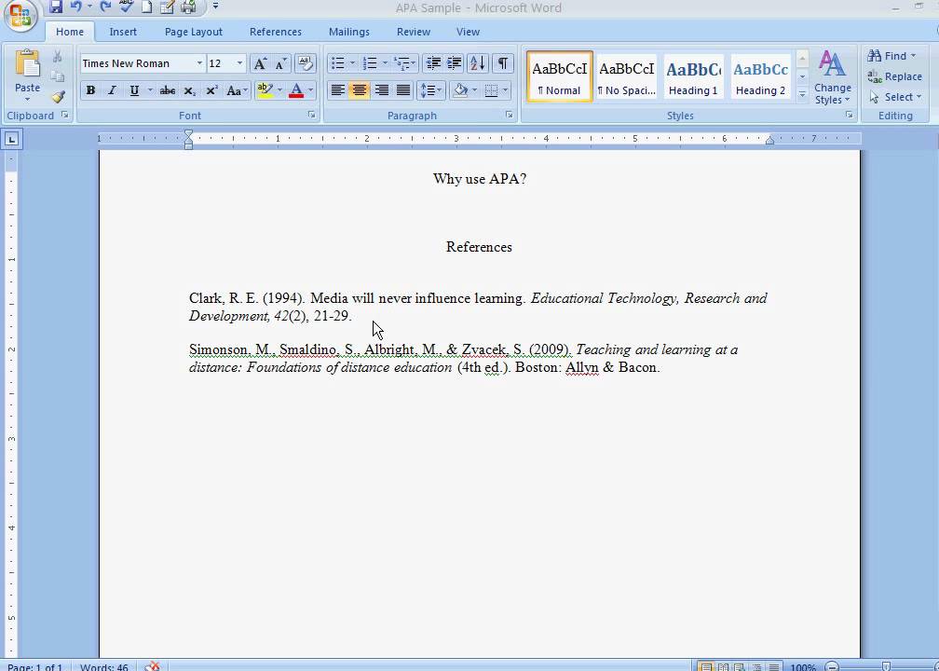Open the font size dropdown

[239, 63]
